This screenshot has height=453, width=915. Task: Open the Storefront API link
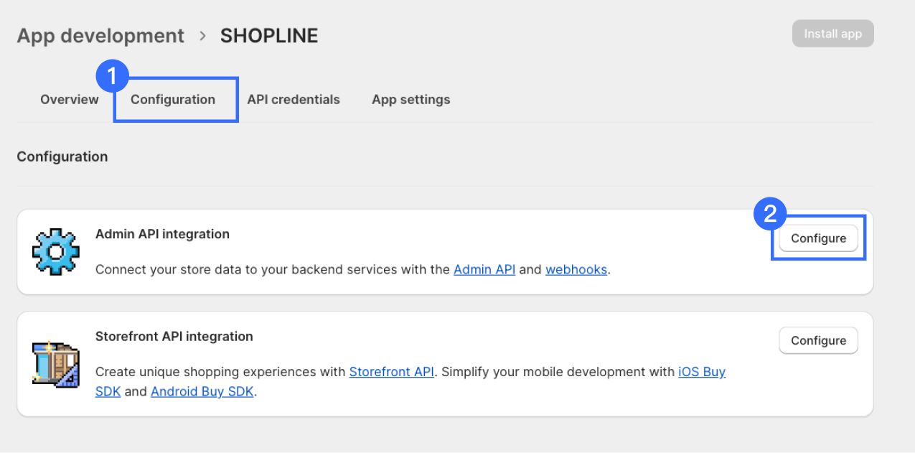[391, 372]
